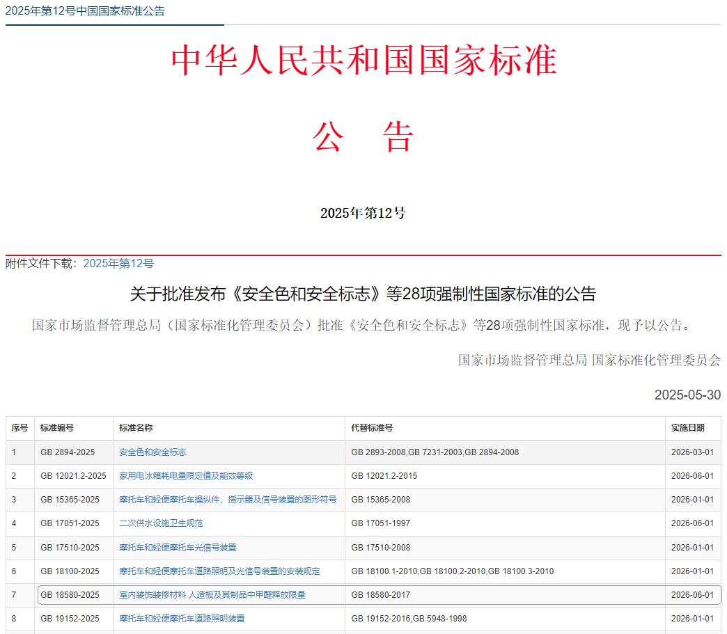Click the 标准名称 column header
Image resolution: width=727 pixels, height=634 pixels.
pos(136,428)
